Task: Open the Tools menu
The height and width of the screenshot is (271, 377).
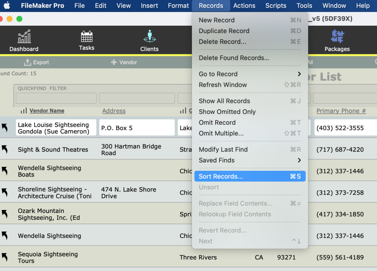Action: [x=304, y=6]
